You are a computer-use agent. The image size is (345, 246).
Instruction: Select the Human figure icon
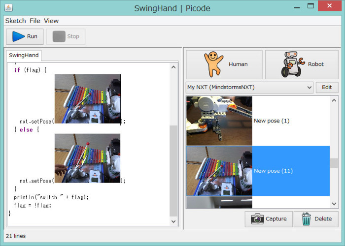[214, 64]
